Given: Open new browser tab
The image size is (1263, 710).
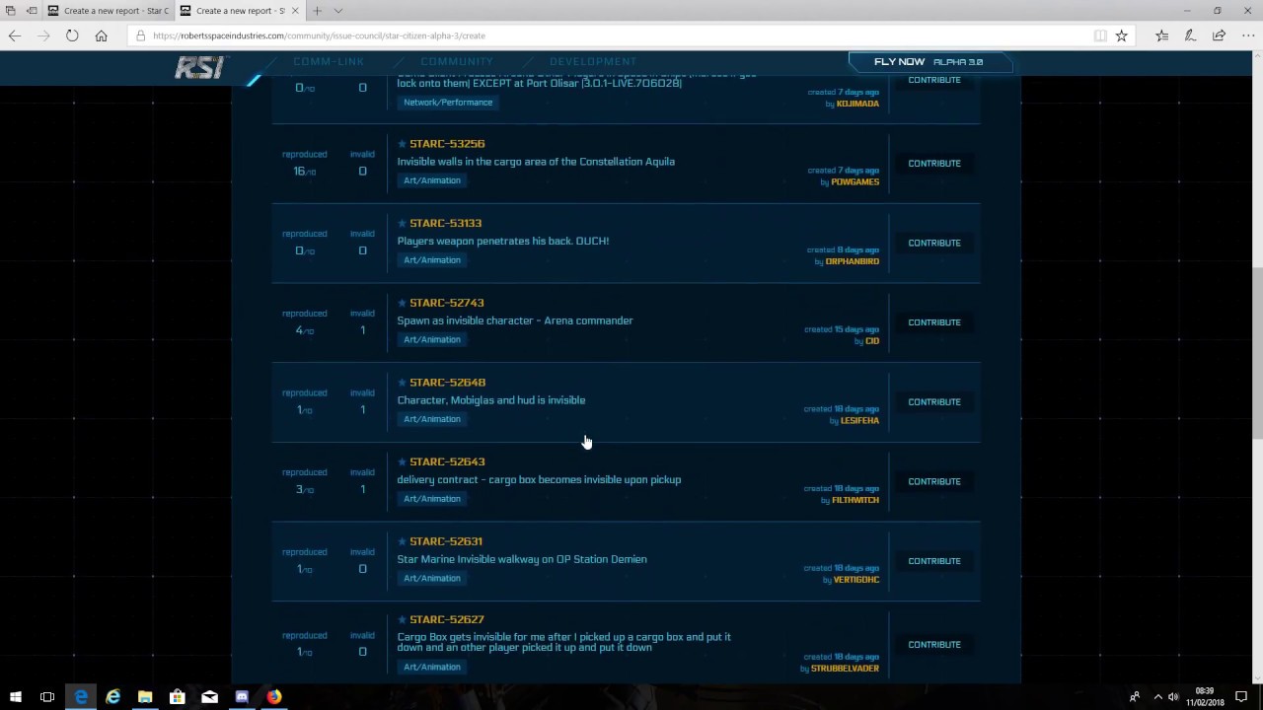Looking at the screenshot, I should pyautogui.click(x=317, y=11).
